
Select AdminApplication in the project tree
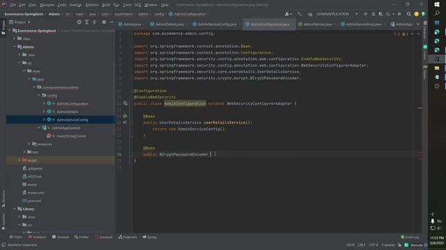point(66,128)
